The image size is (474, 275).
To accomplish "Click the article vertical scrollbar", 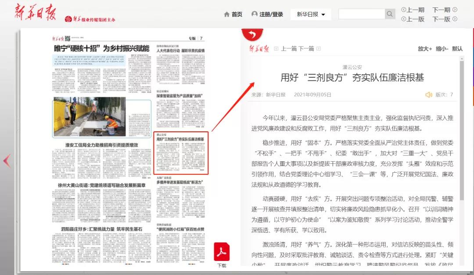I will click(x=462, y=130).
